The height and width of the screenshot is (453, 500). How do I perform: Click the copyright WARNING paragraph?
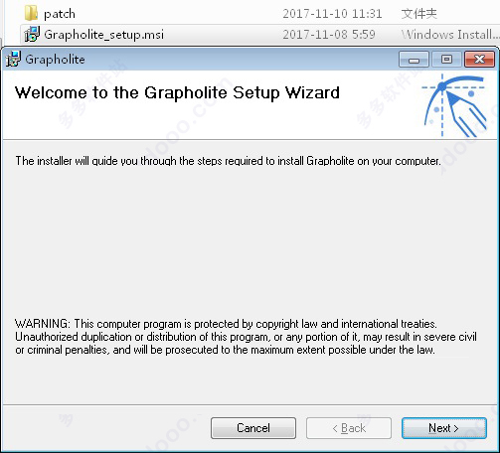click(246, 337)
